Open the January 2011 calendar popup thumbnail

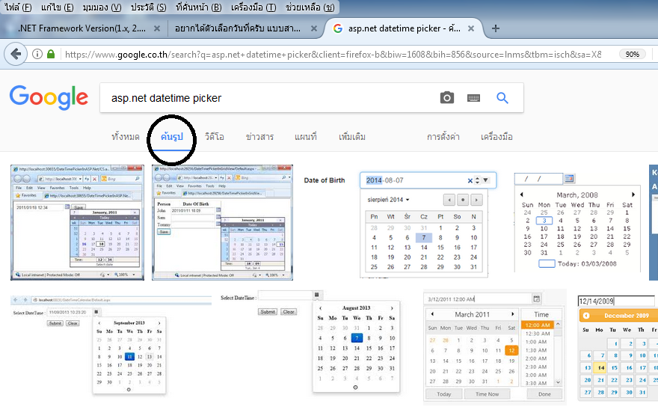(x=77, y=223)
